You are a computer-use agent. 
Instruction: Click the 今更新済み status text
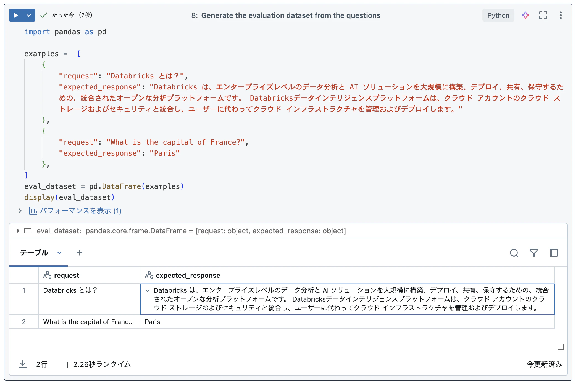pos(544,364)
